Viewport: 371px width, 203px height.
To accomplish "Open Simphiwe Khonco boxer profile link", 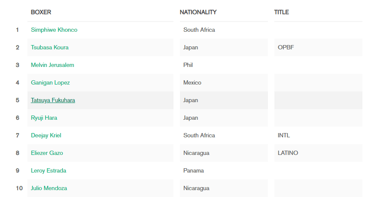I will pos(54,30).
